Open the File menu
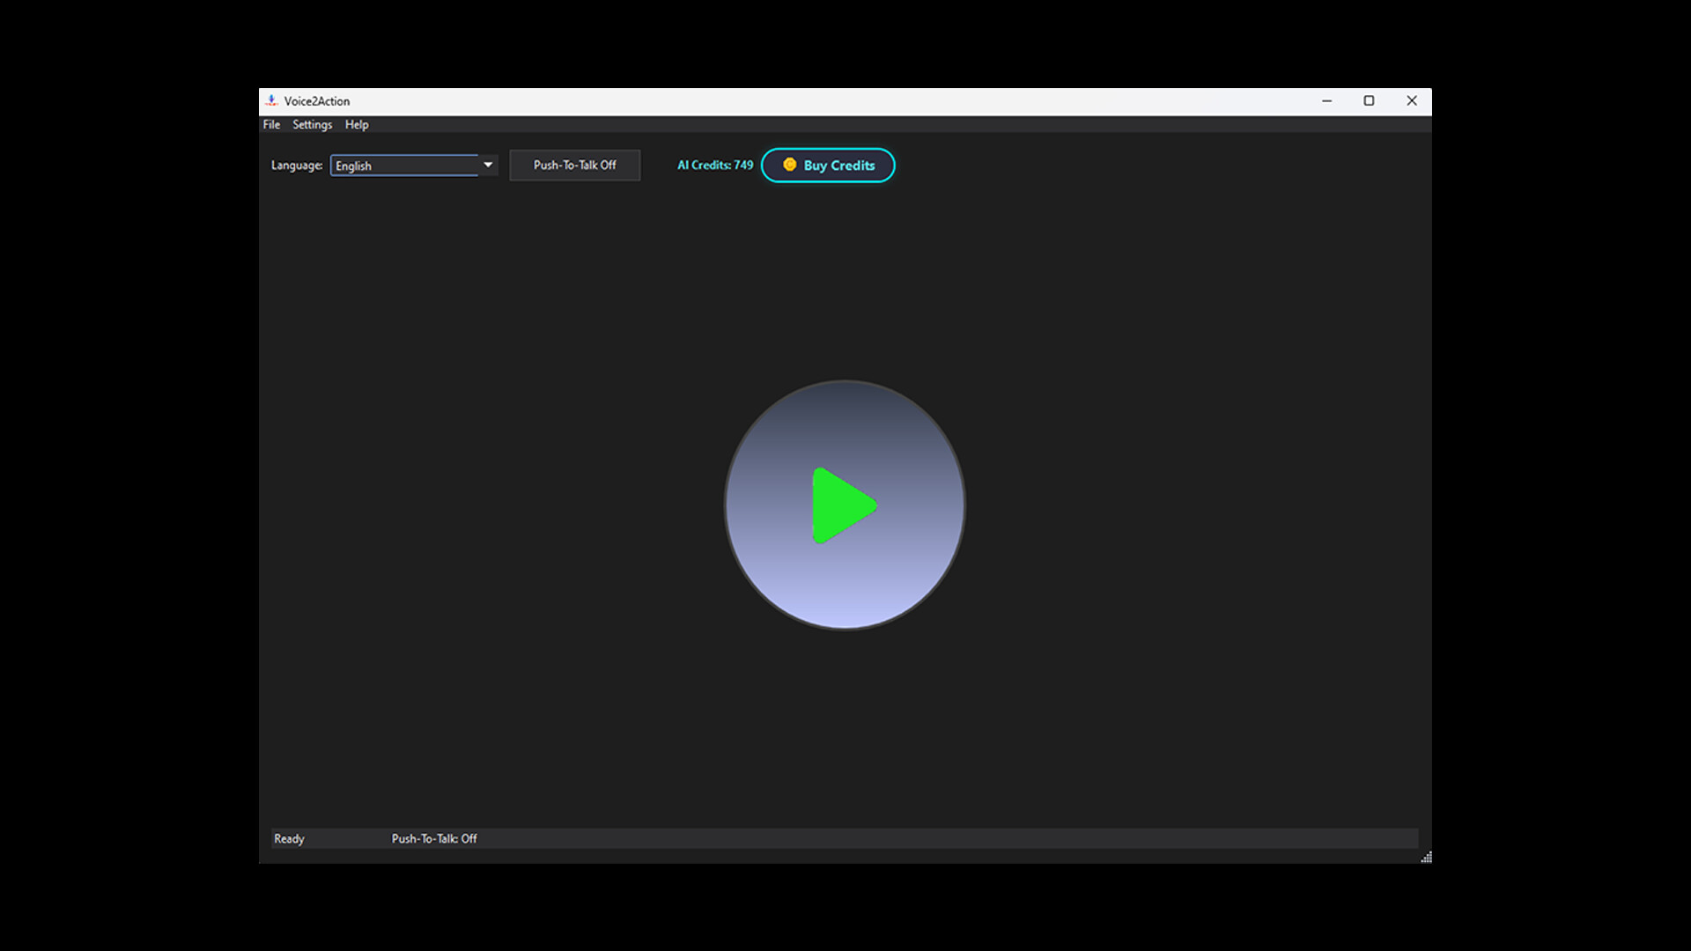Screen dimensions: 1691x951 [x=270, y=124]
